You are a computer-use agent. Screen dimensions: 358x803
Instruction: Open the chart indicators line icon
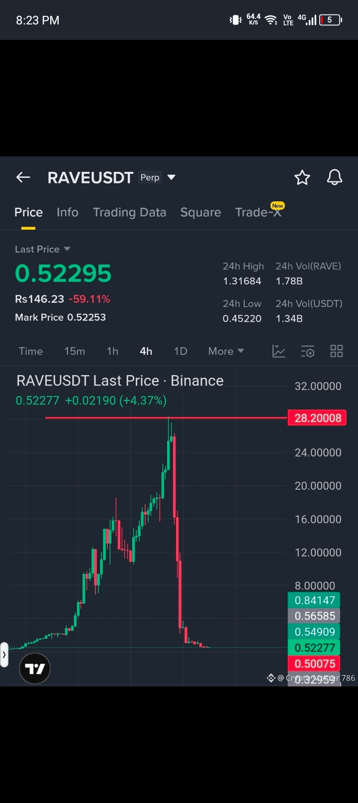pyautogui.click(x=279, y=351)
